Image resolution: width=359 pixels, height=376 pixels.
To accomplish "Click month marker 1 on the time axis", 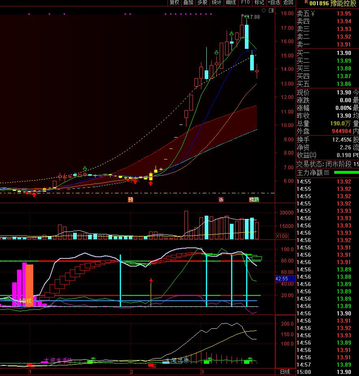I will click(30, 372).
